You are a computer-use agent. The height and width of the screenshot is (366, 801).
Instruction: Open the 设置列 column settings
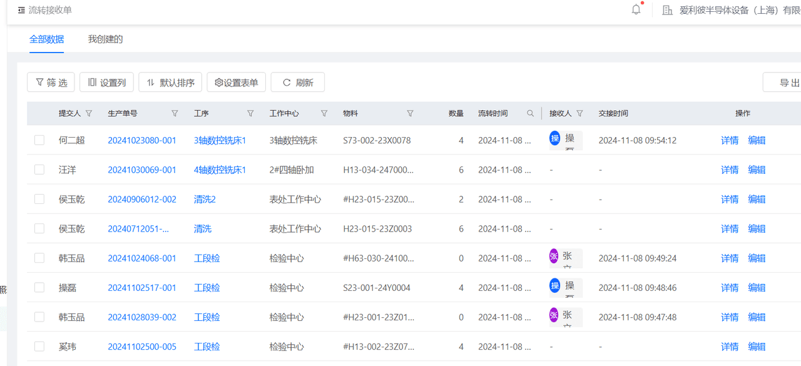point(106,82)
